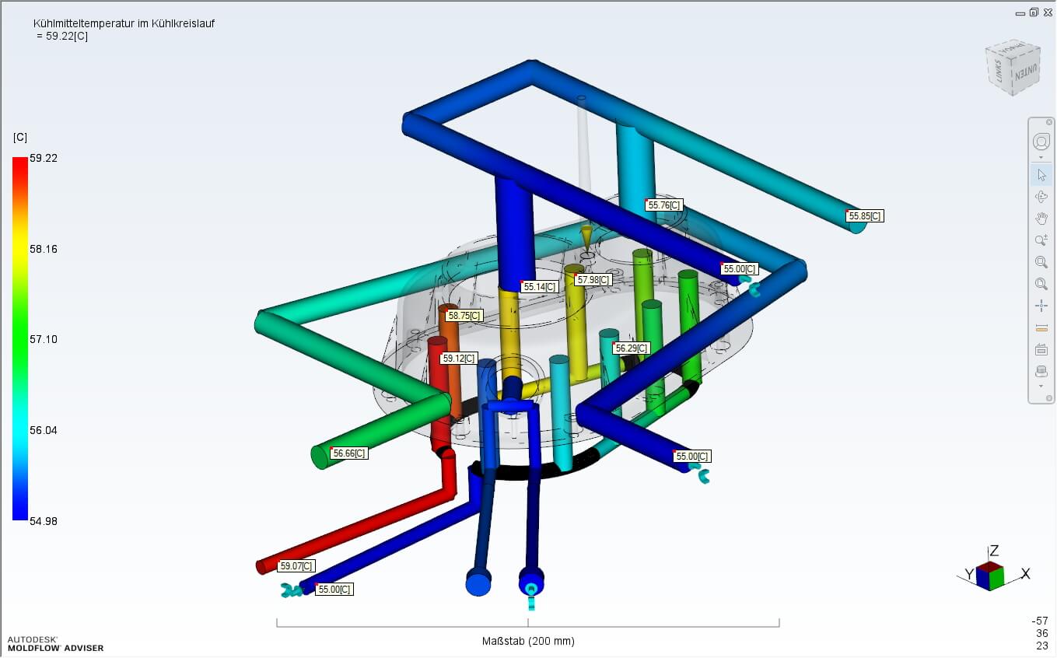Expand the steering wheel dropdown arrow

[1041, 158]
